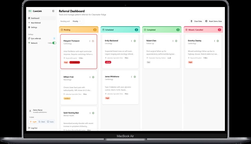Toggle the Network online switch
The width and height of the screenshot is (251, 144).
(54, 43)
